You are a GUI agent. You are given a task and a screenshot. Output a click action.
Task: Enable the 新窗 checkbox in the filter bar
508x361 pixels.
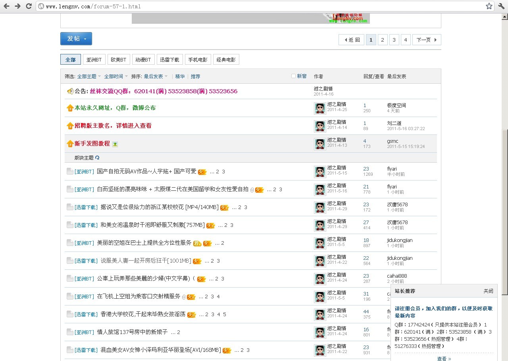tap(293, 76)
